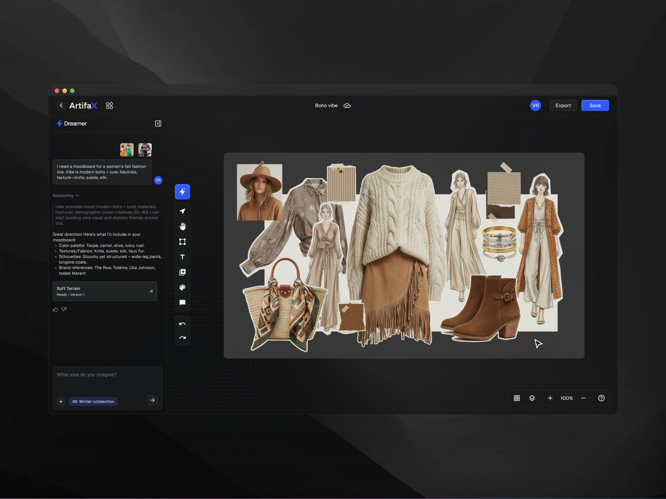The height and width of the screenshot is (499, 666).
Task: Open the apps grid menu
Action: coord(109,105)
